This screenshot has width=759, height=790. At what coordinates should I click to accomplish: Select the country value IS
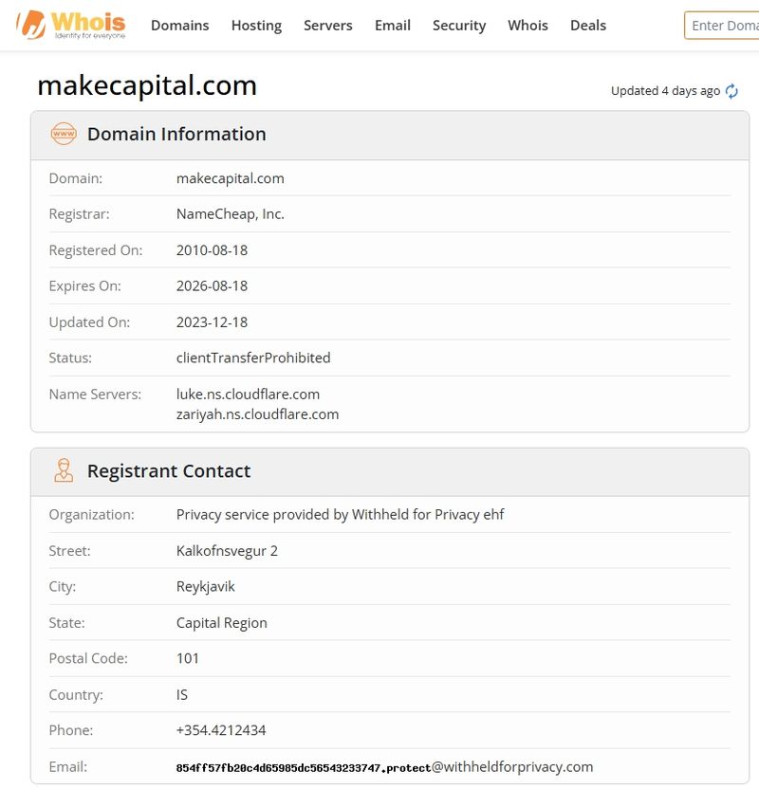[182, 695]
